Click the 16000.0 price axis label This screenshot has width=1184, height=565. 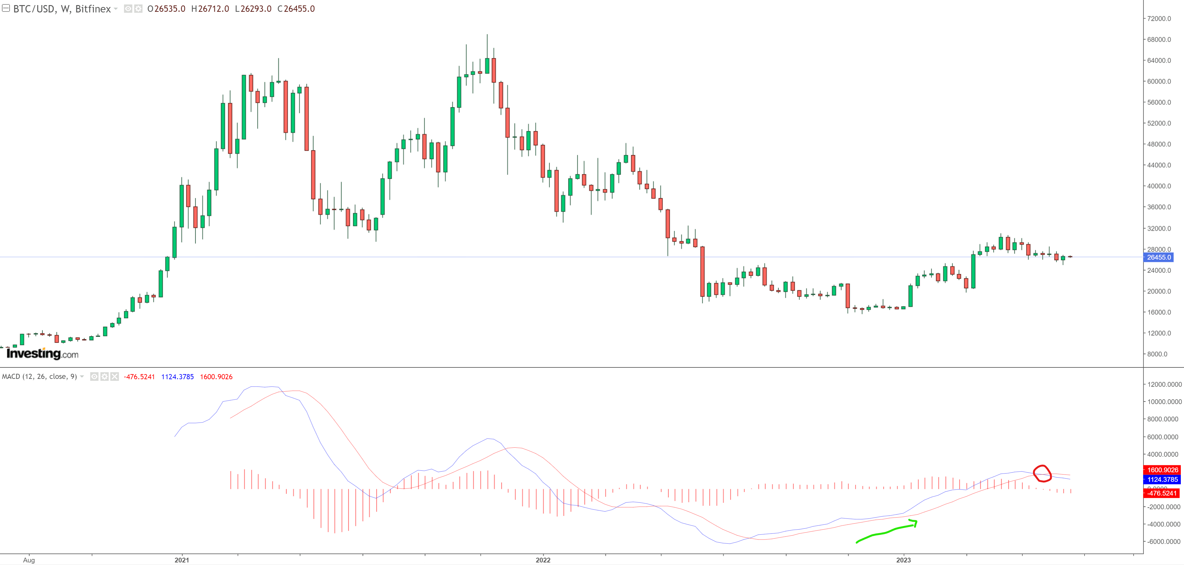click(1159, 312)
